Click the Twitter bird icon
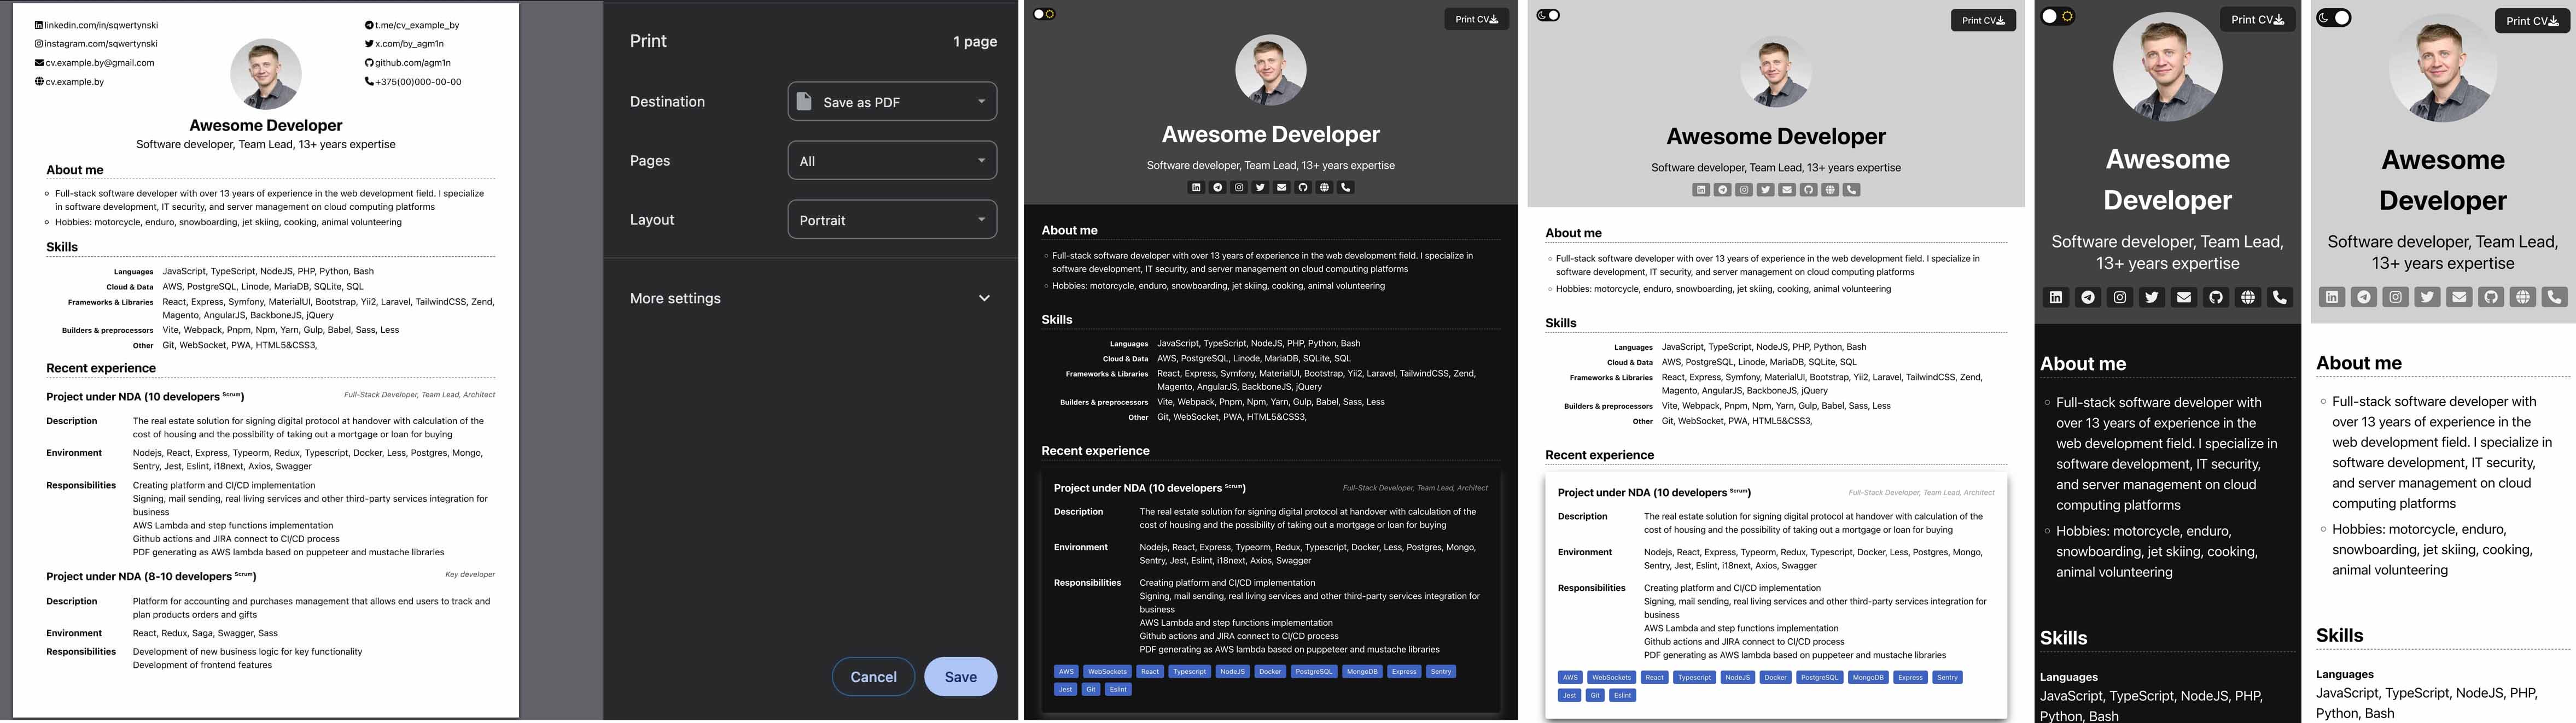Screen dimensions: 2576x723 tap(1259, 187)
